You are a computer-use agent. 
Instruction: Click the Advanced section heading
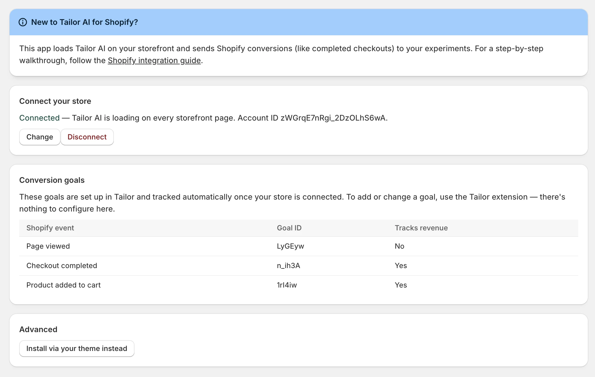pos(38,329)
